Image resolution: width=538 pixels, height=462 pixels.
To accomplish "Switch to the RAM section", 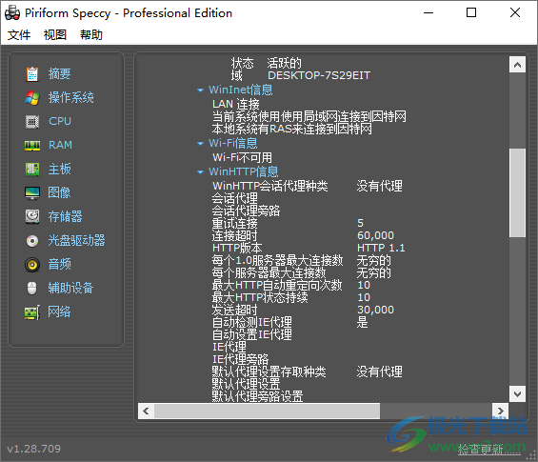I will 60,145.
